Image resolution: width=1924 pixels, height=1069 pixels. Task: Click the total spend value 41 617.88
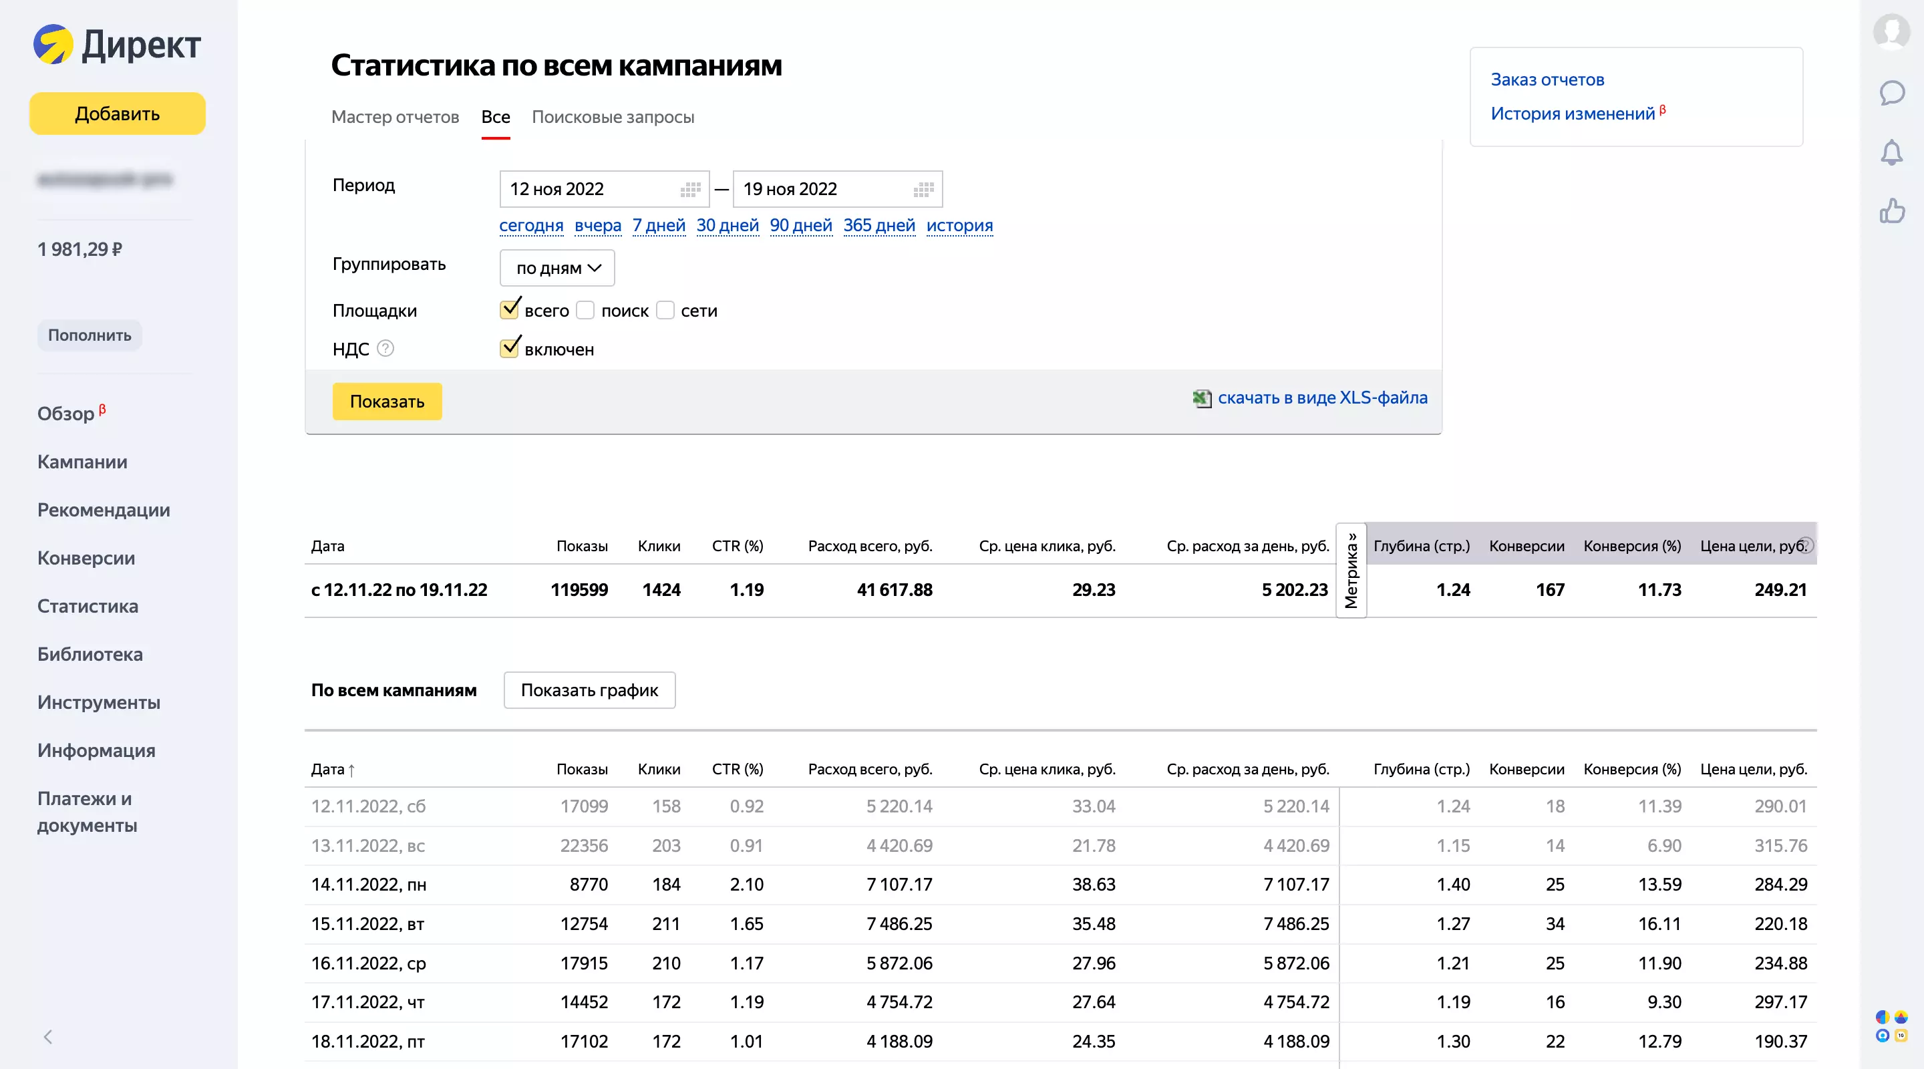coord(894,589)
